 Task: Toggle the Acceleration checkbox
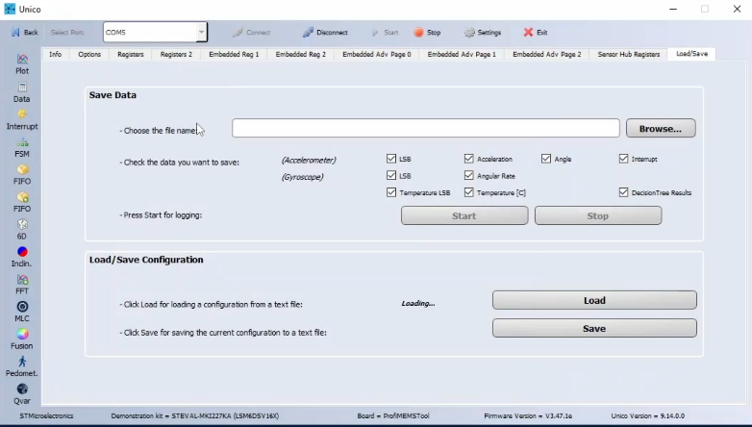pyautogui.click(x=469, y=159)
